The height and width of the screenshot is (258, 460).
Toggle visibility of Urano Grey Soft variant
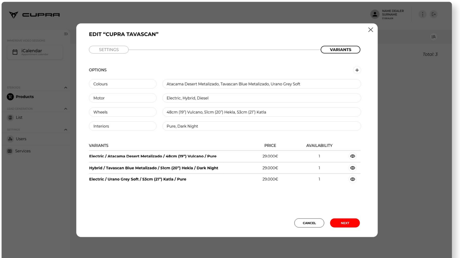tap(353, 179)
